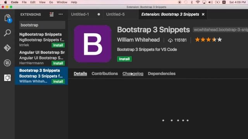Click the input source A icon in menu bar
Viewport: 248px width, 139px height.
pos(224,2)
